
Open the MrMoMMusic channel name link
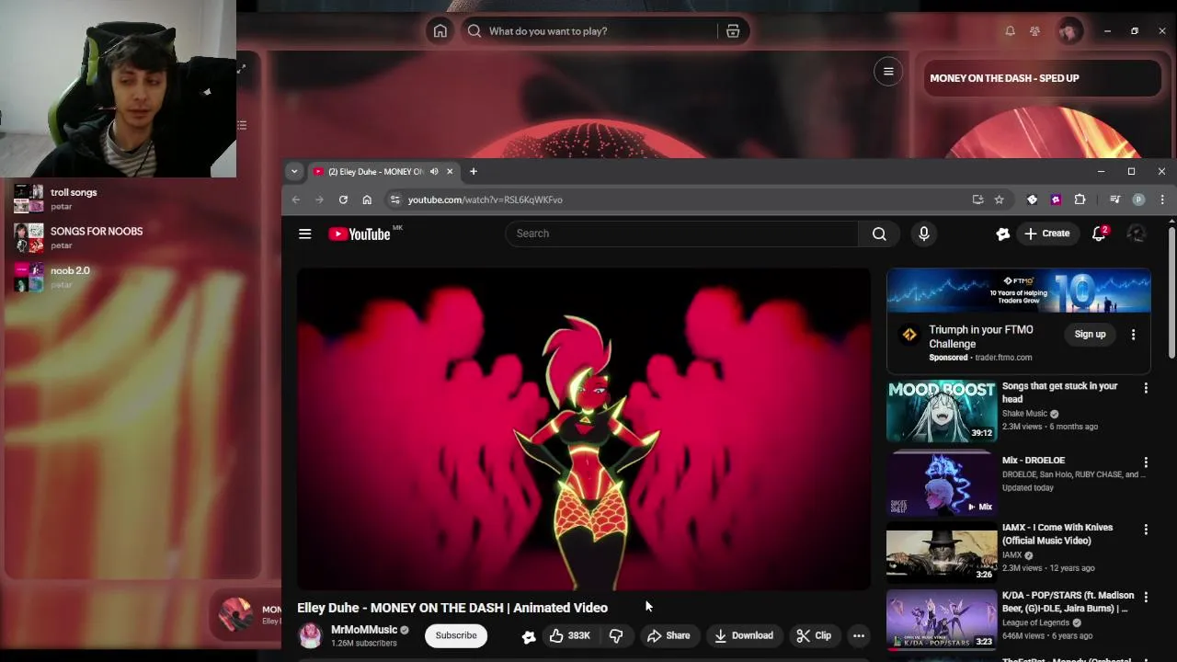364,630
